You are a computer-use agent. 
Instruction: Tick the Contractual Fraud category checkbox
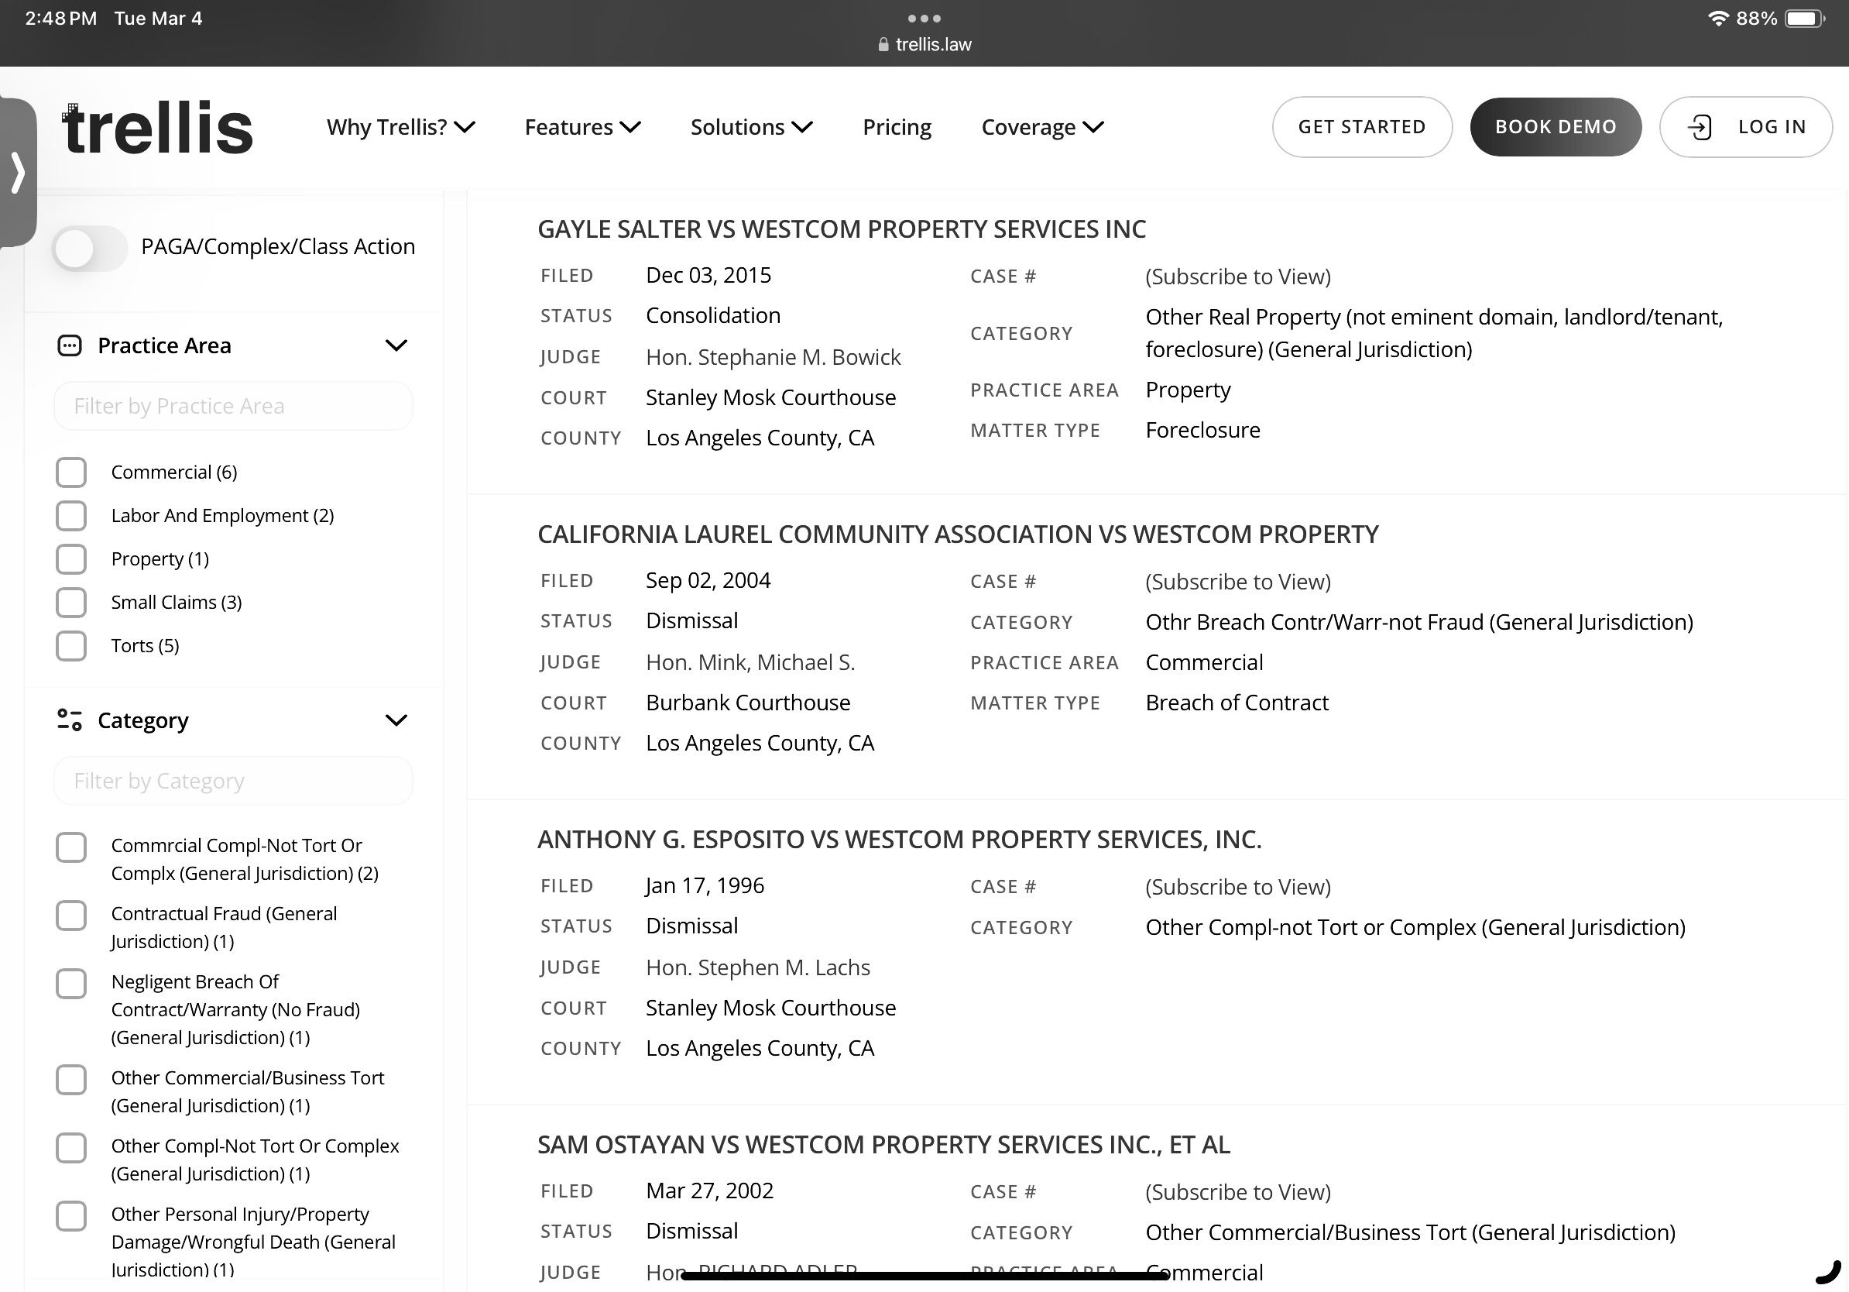click(71, 915)
